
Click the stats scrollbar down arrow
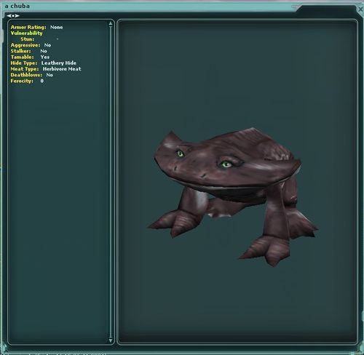click(x=111, y=340)
